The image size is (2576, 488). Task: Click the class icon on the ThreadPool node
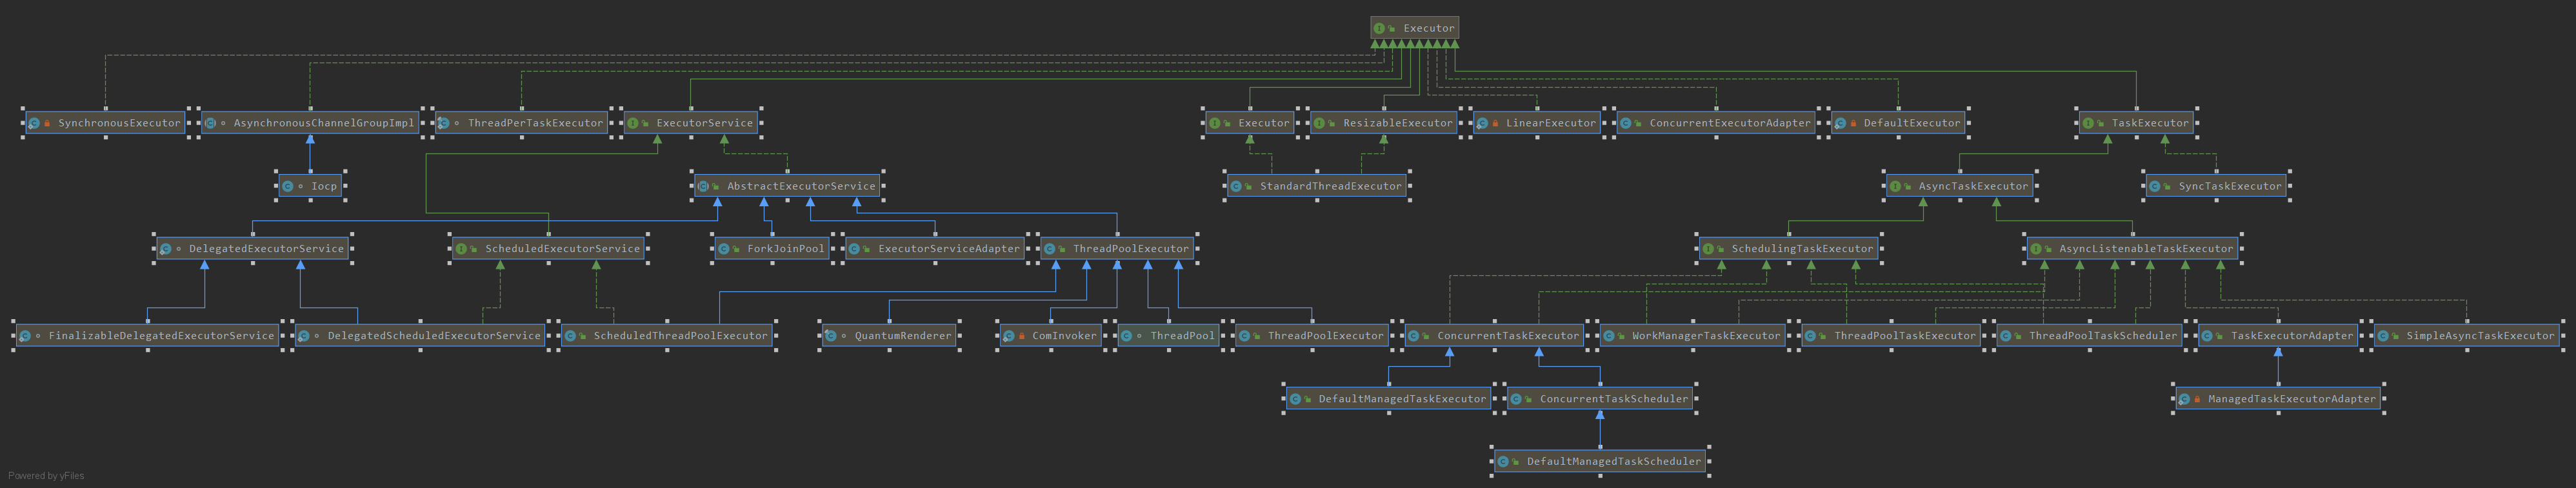pyautogui.click(x=1126, y=336)
